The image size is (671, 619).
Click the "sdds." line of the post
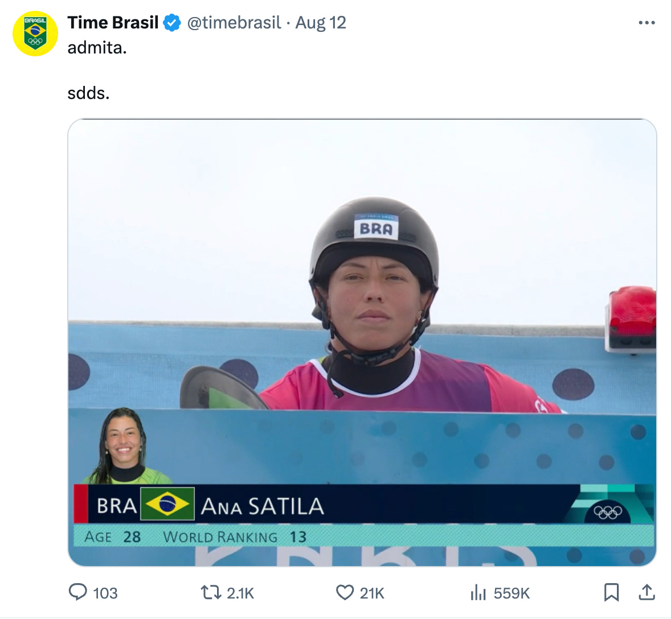pyautogui.click(x=89, y=93)
